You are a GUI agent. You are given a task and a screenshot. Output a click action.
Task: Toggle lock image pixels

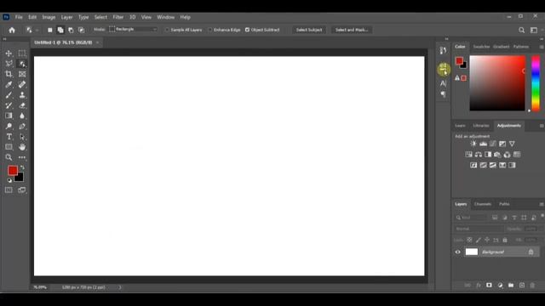click(479, 240)
